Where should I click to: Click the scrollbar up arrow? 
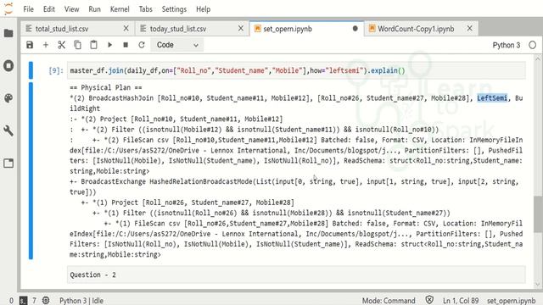[x=538, y=59]
